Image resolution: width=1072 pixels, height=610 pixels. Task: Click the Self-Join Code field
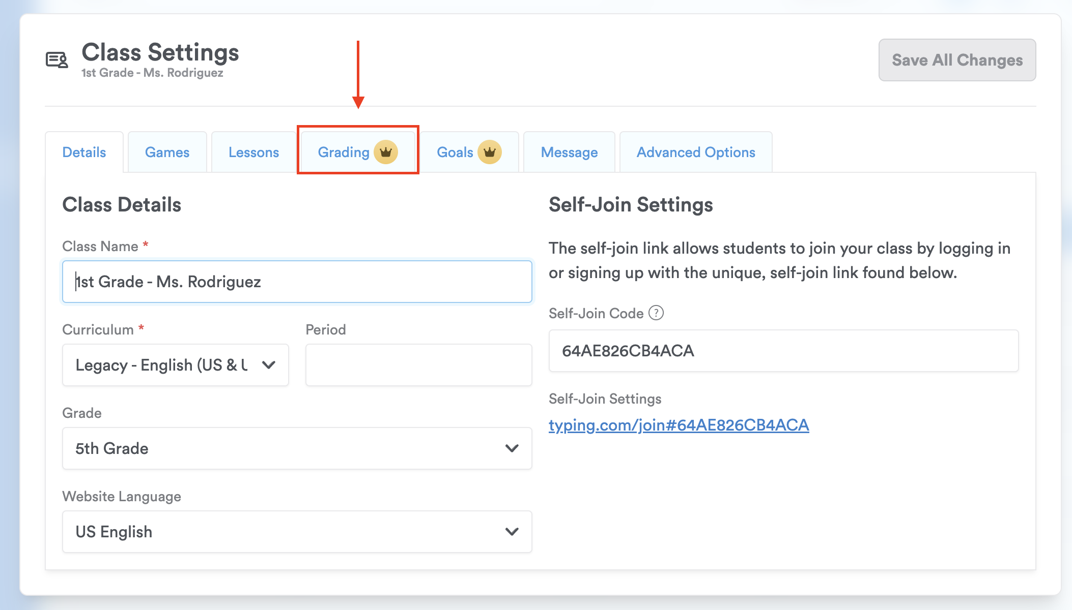coord(783,351)
